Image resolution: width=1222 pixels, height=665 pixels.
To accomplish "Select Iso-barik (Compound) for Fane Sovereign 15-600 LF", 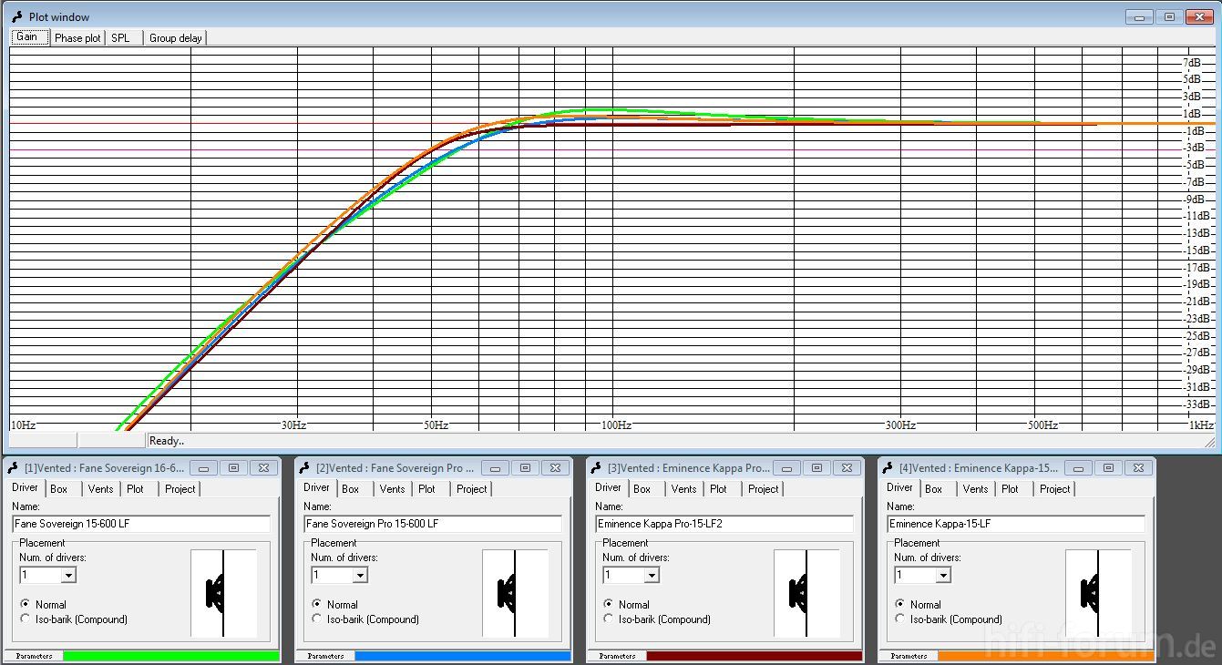I will (26, 619).
